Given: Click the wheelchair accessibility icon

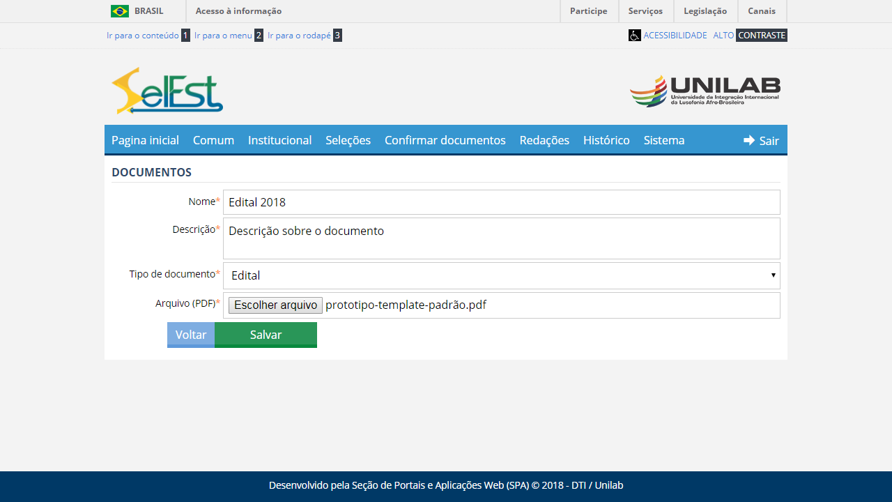Looking at the screenshot, I should click(x=634, y=35).
